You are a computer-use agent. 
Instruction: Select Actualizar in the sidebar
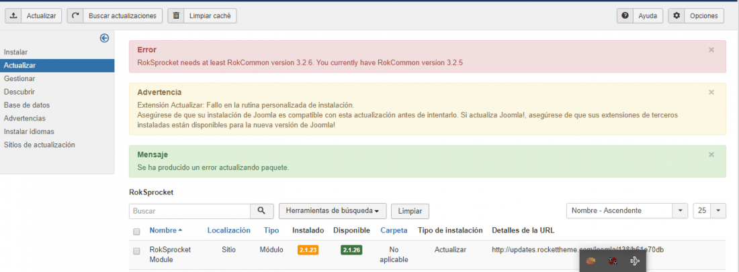click(x=57, y=65)
